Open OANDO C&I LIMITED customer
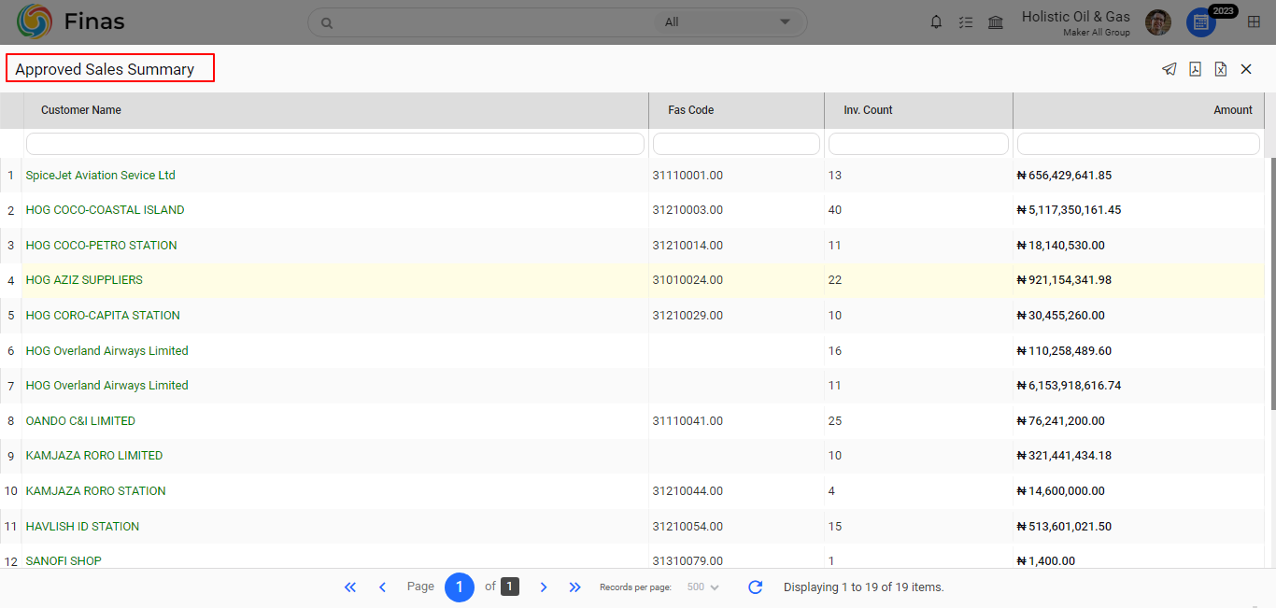This screenshot has height=608, width=1276. (x=80, y=421)
